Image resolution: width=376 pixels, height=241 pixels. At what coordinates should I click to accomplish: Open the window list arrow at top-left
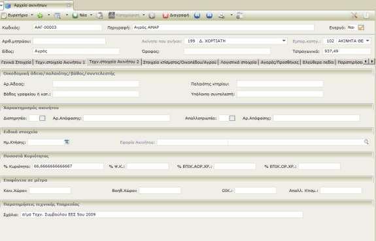coord(1,5)
